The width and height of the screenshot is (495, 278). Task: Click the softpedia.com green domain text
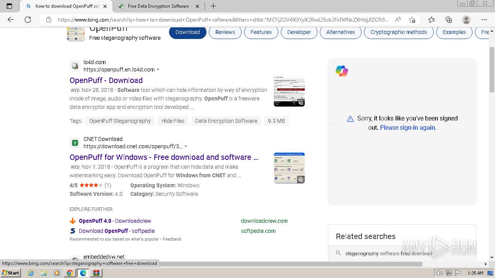pyautogui.click(x=258, y=231)
